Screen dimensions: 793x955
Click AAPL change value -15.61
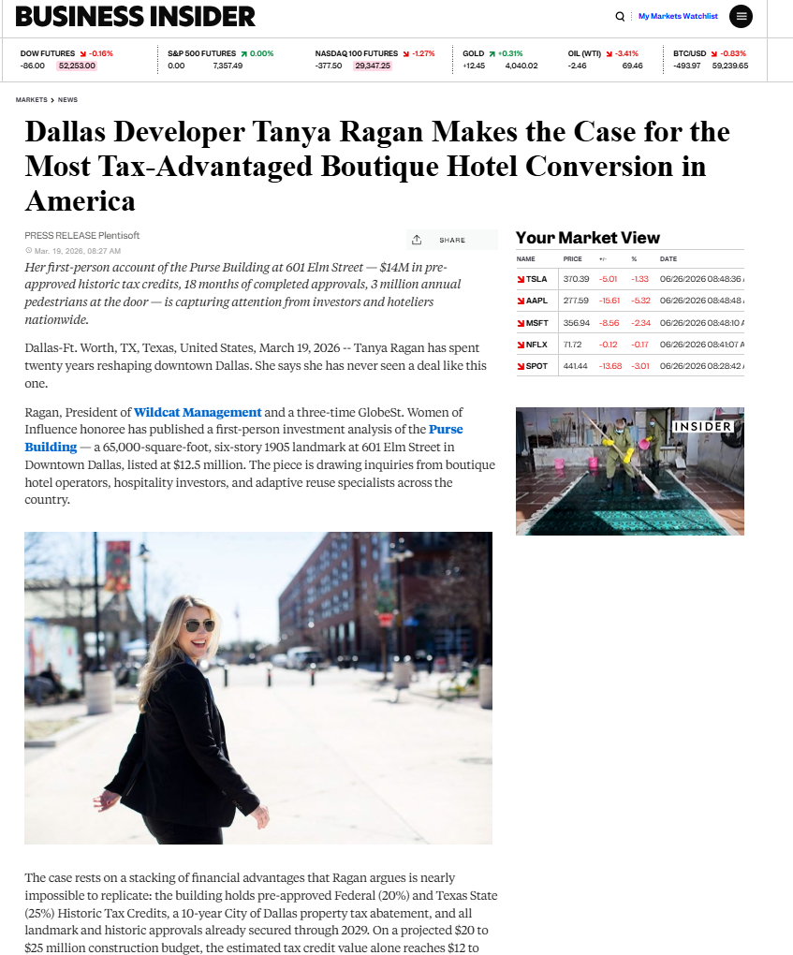coord(609,301)
